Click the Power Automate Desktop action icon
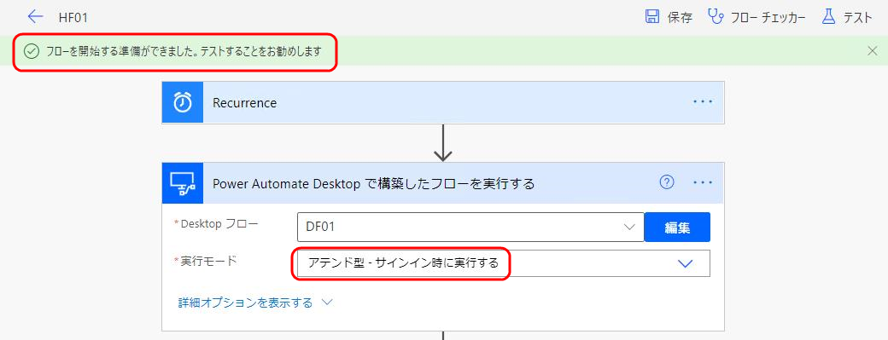Viewport: 888px width, 340px height. 183,183
